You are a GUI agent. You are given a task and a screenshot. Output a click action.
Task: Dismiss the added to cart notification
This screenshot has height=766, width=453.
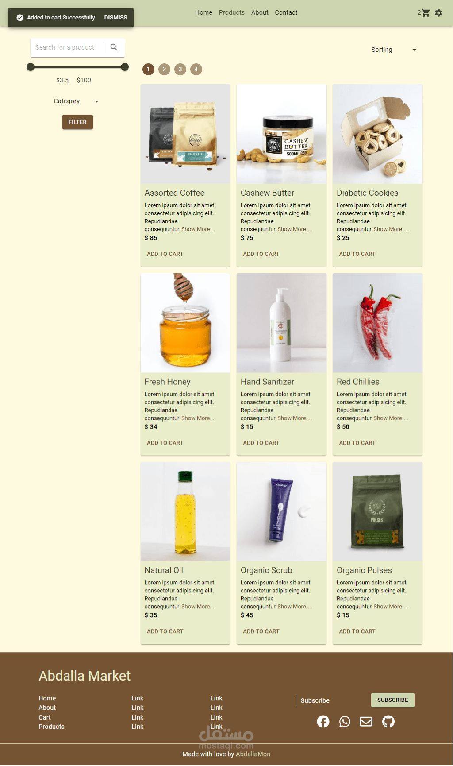[x=115, y=18]
